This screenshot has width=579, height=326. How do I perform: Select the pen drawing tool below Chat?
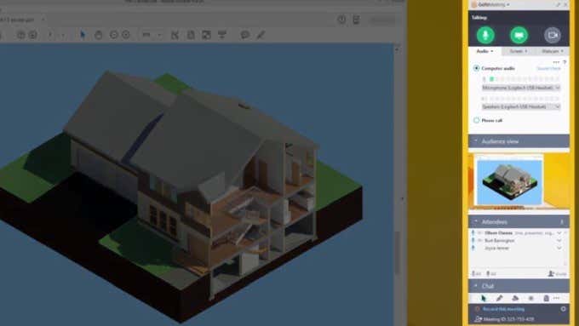tap(499, 298)
